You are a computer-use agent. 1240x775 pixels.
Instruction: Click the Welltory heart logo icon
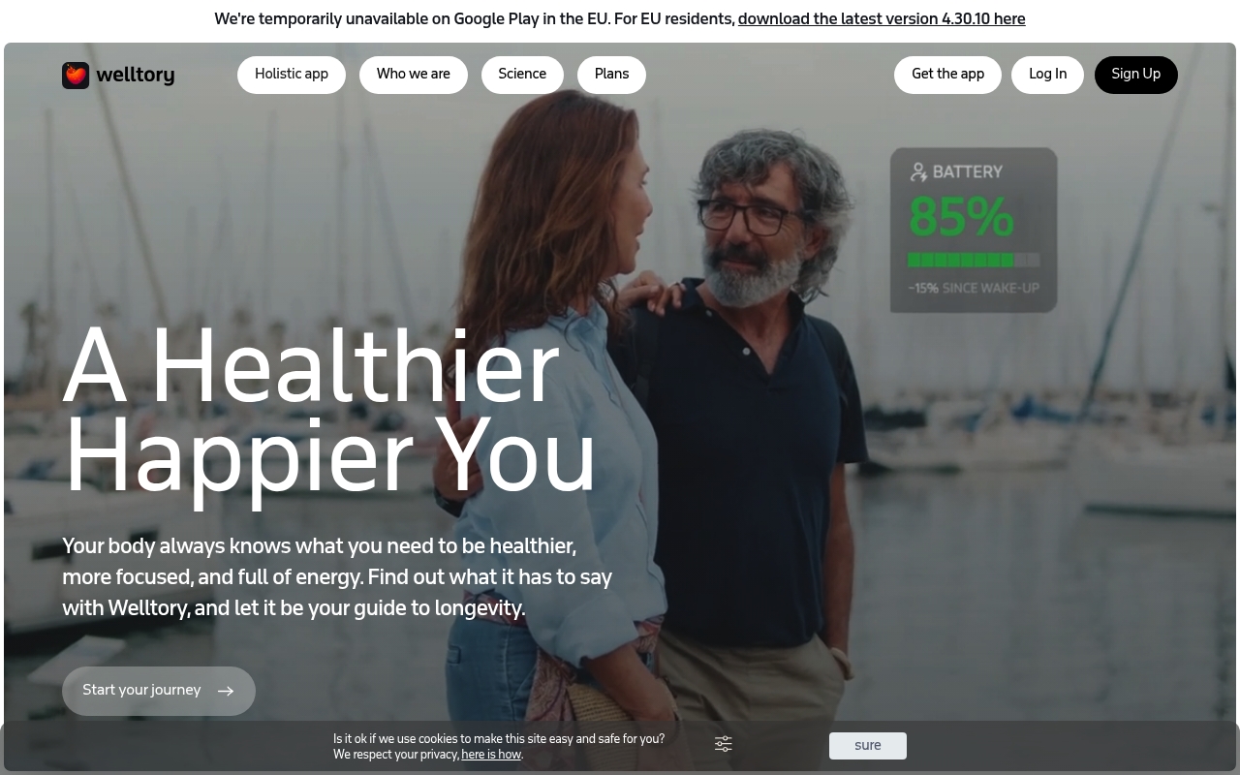point(76,76)
